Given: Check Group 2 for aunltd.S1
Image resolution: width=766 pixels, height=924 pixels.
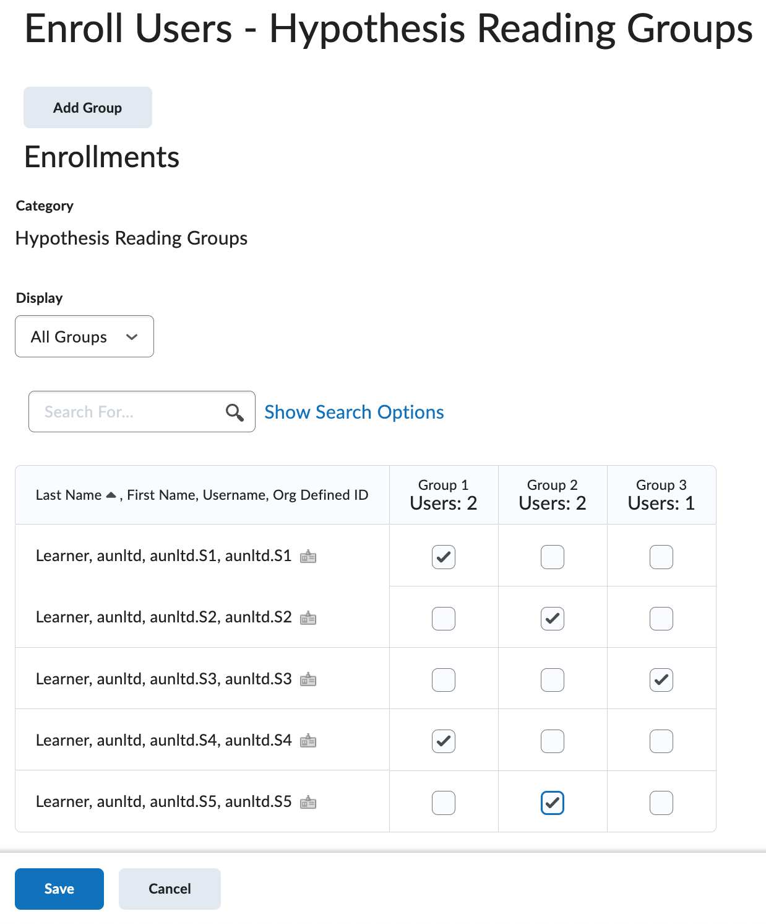Looking at the screenshot, I should pyautogui.click(x=552, y=557).
